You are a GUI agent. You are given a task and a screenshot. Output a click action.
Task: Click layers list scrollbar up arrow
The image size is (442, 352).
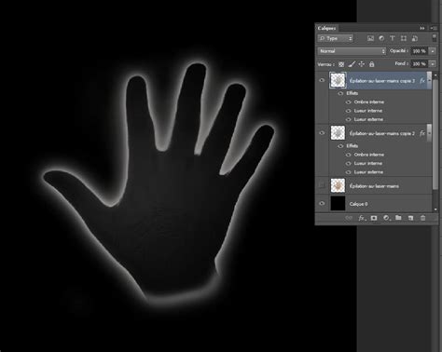pos(435,75)
